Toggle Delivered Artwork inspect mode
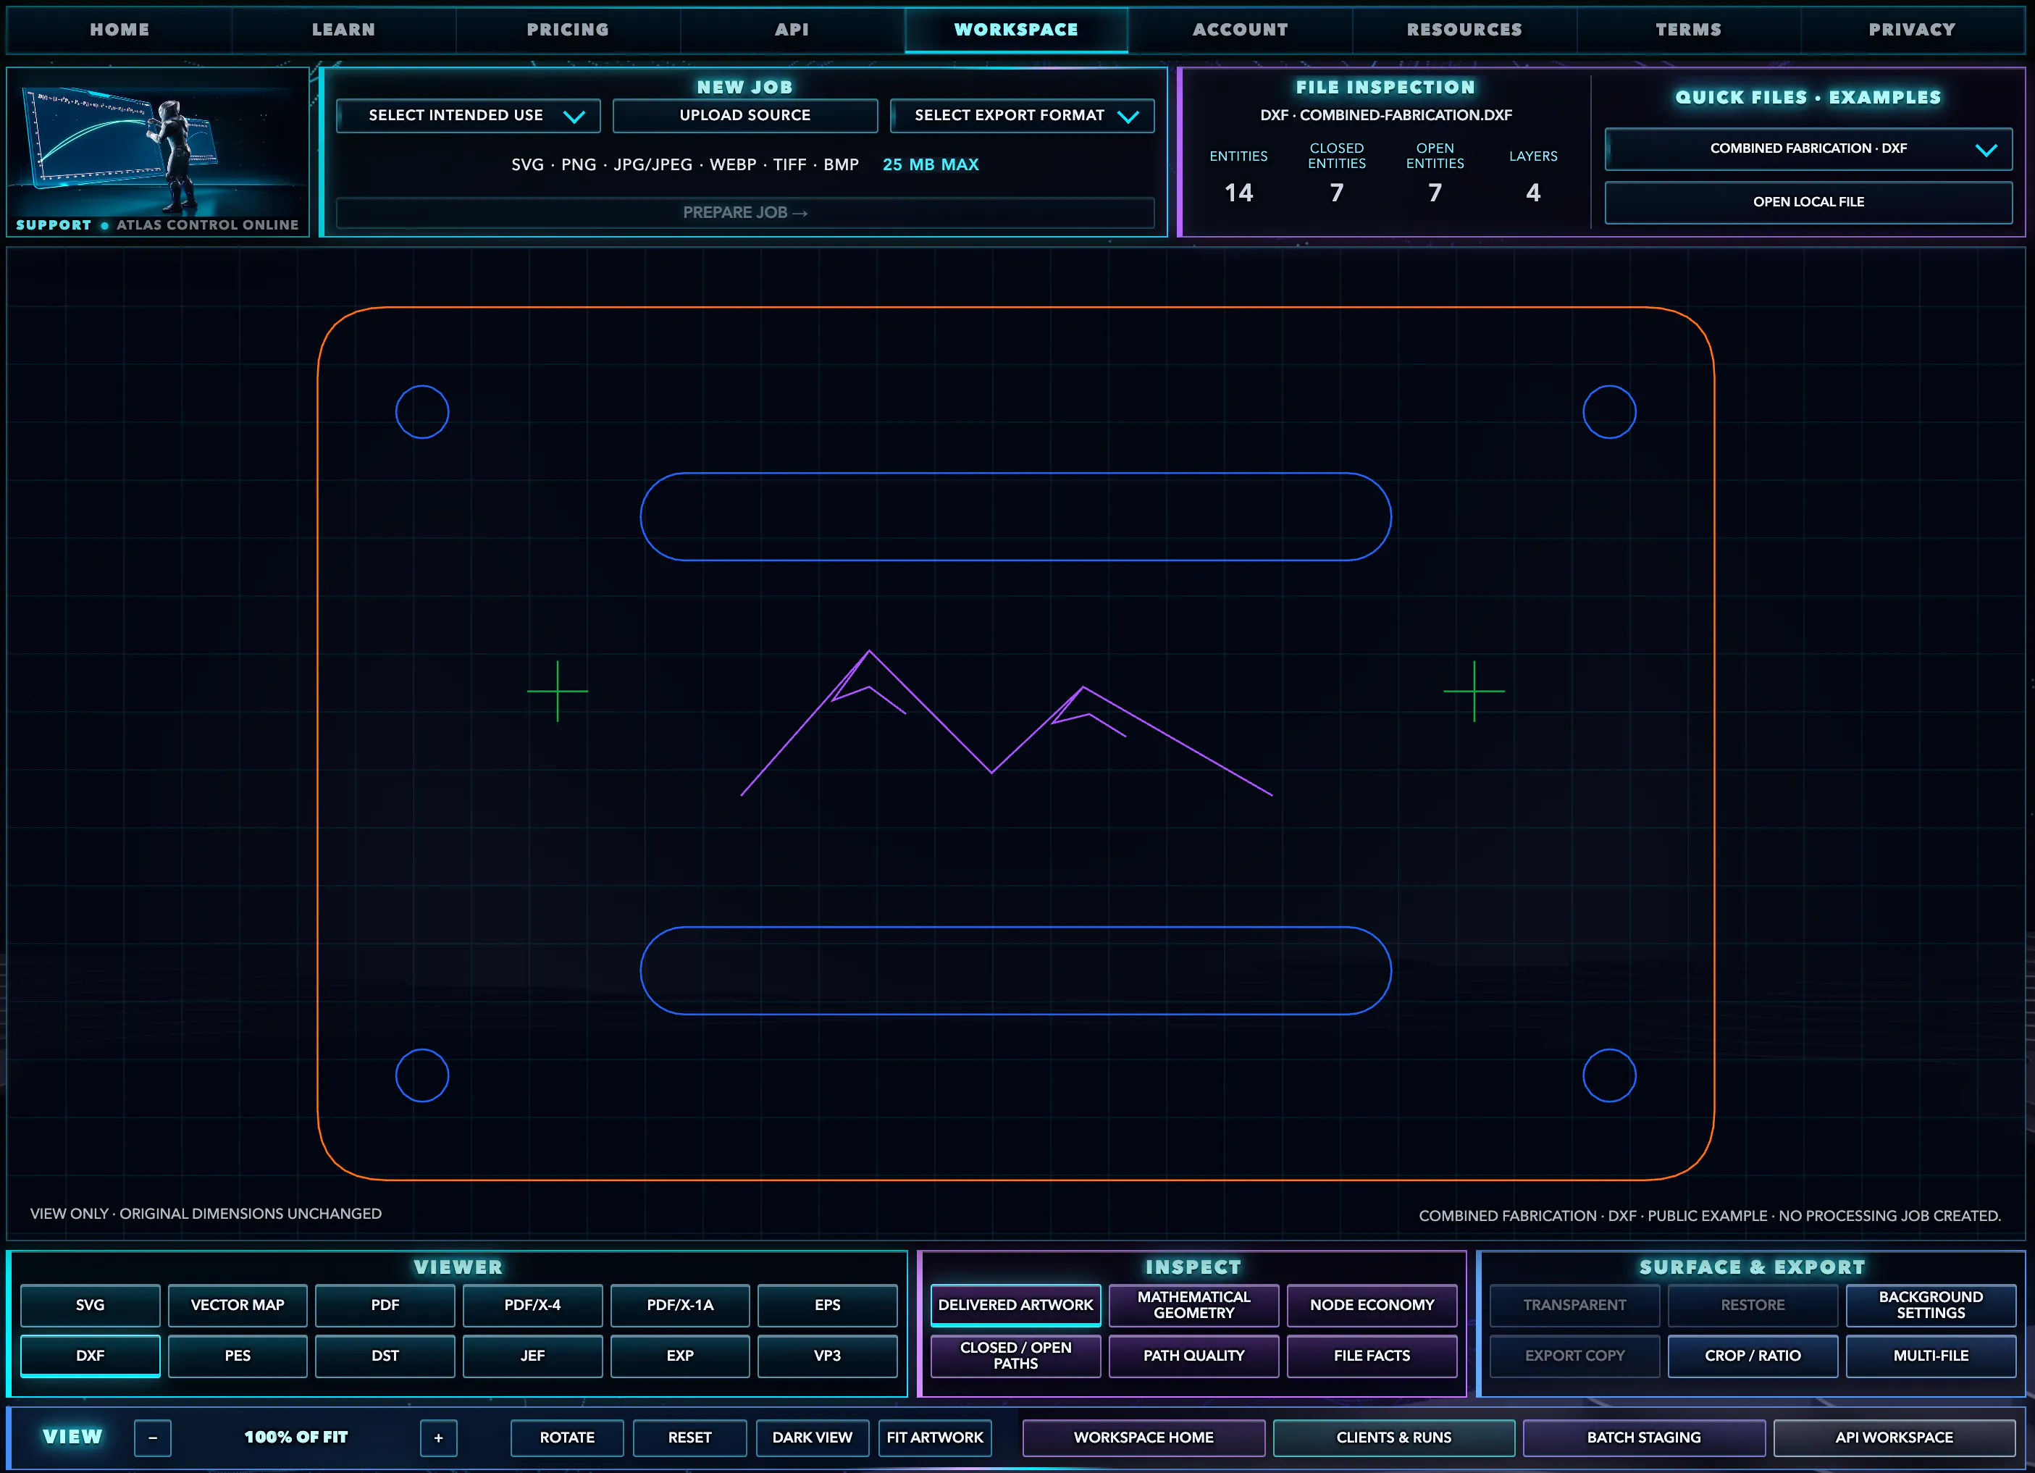The image size is (2035, 1473). 1016,1305
